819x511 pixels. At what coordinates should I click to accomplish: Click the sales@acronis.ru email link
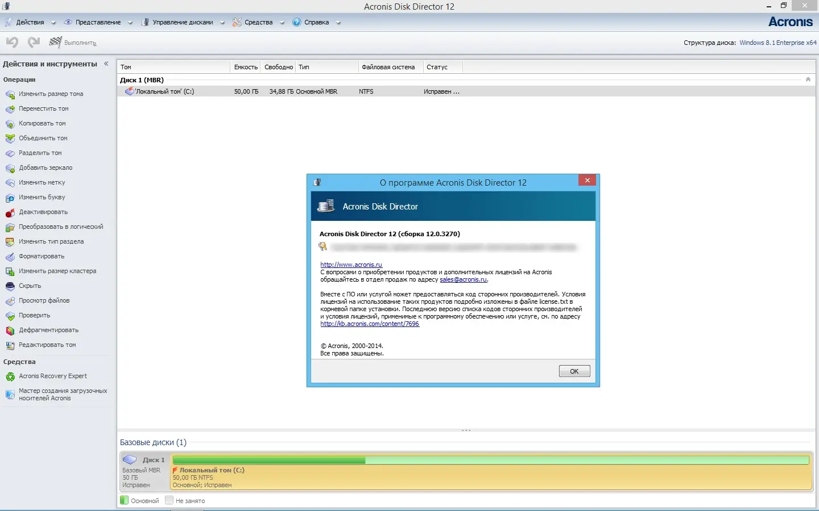tap(463, 279)
